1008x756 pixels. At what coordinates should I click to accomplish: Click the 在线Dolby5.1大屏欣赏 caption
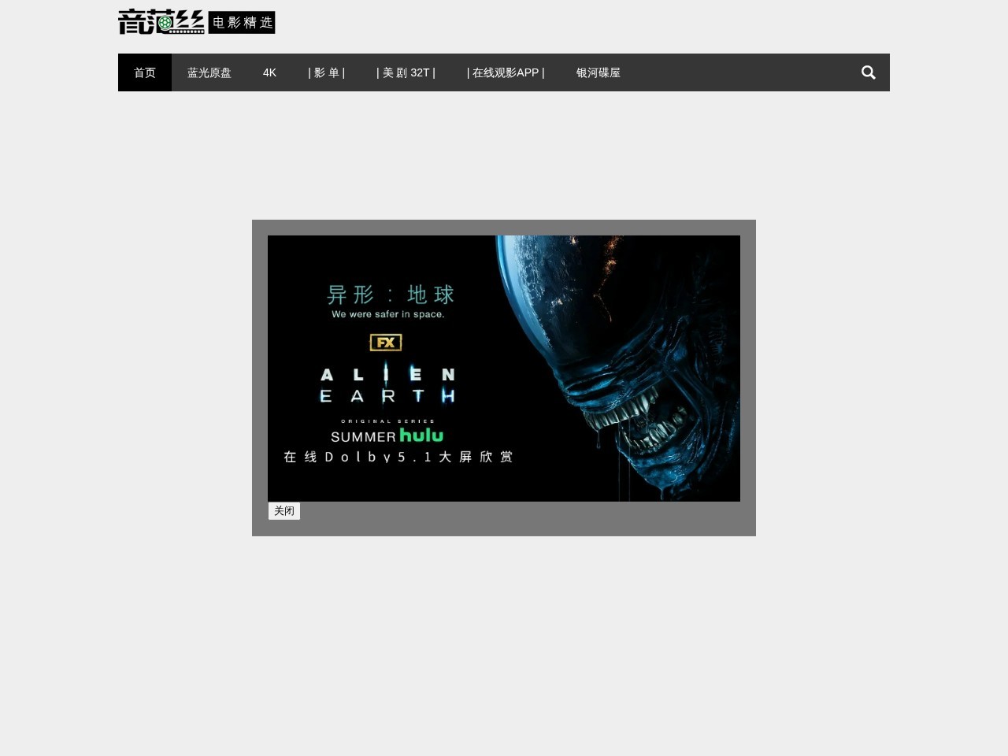pyautogui.click(x=398, y=457)
